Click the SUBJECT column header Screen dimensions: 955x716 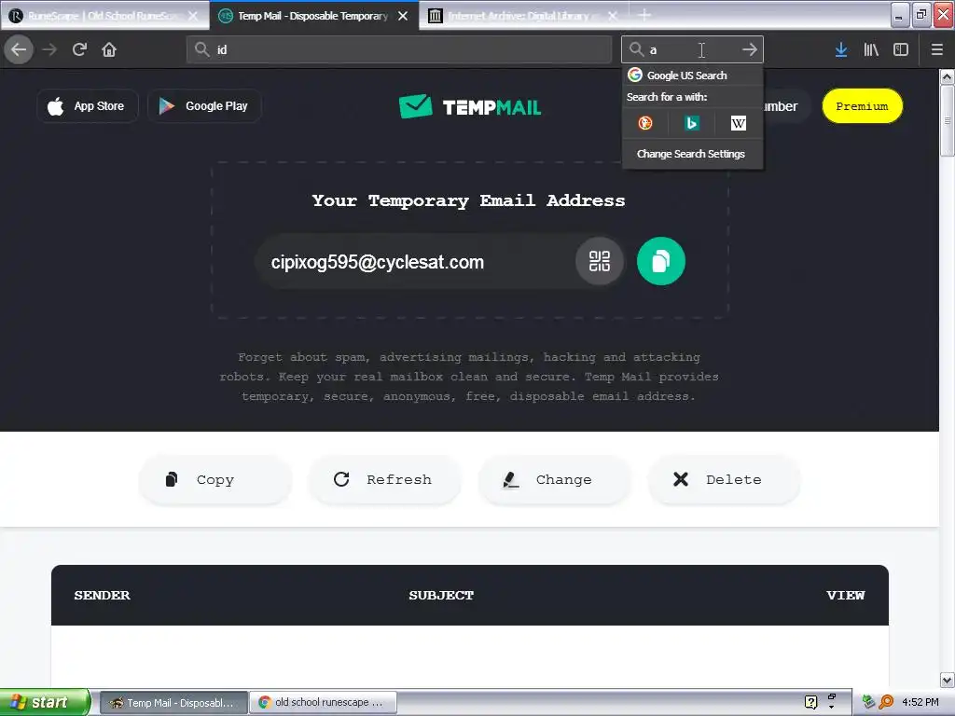[x=441, y=596]
